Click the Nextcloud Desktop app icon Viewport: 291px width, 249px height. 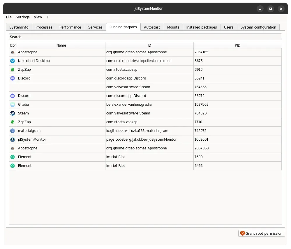click(13, 61)
